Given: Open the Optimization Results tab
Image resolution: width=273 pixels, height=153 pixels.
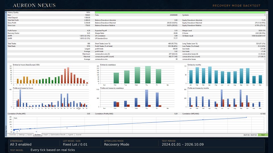Looking at the screenshot, I should (x=58, y=135).
